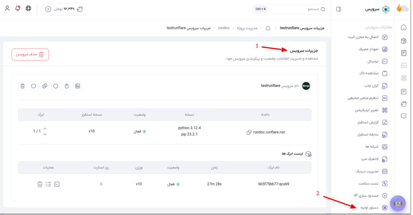Click the power icon in service toolbar
Viewport: 413px width, 215px height.
tap(33, 86)
